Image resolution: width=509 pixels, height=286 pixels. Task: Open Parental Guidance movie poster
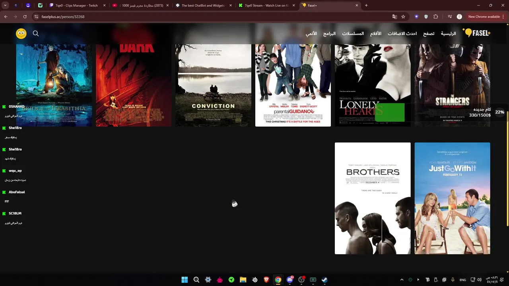click(293, 85)
